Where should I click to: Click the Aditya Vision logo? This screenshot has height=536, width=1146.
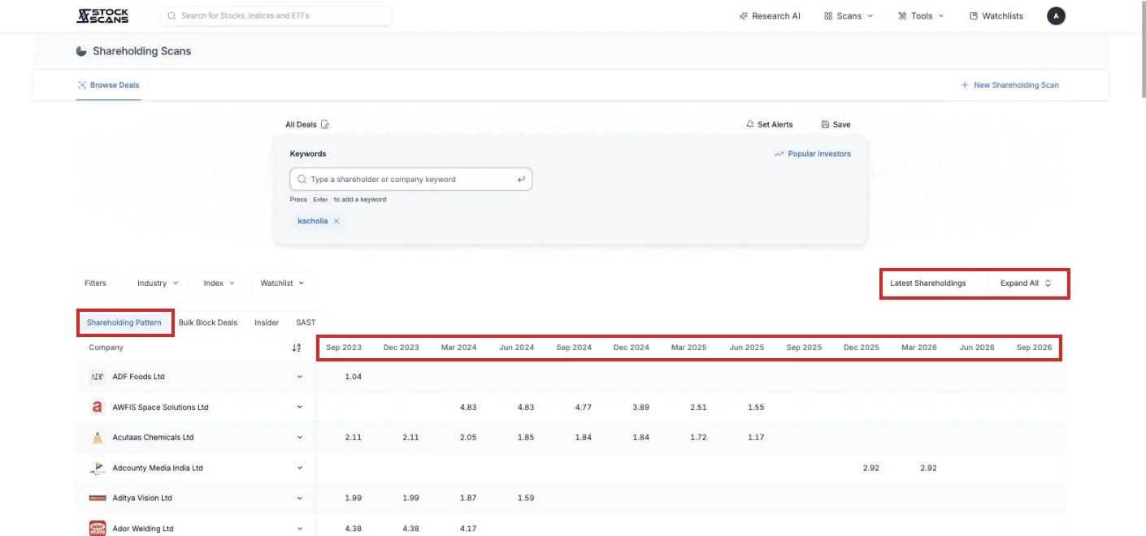98,498
